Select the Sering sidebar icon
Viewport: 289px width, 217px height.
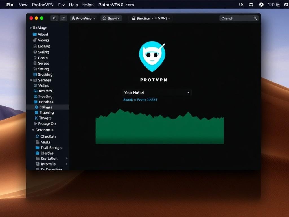click(x=35, y=69)
